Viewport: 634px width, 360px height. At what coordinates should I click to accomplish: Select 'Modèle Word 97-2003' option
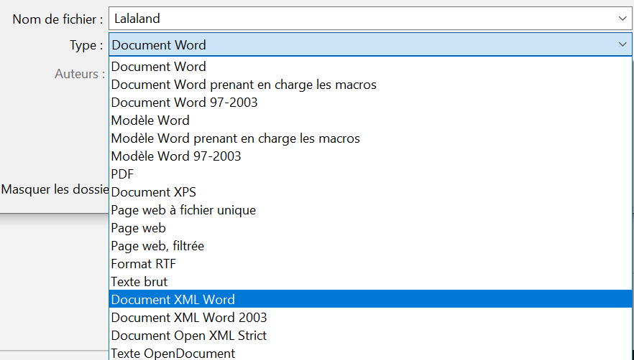point(370,156)
